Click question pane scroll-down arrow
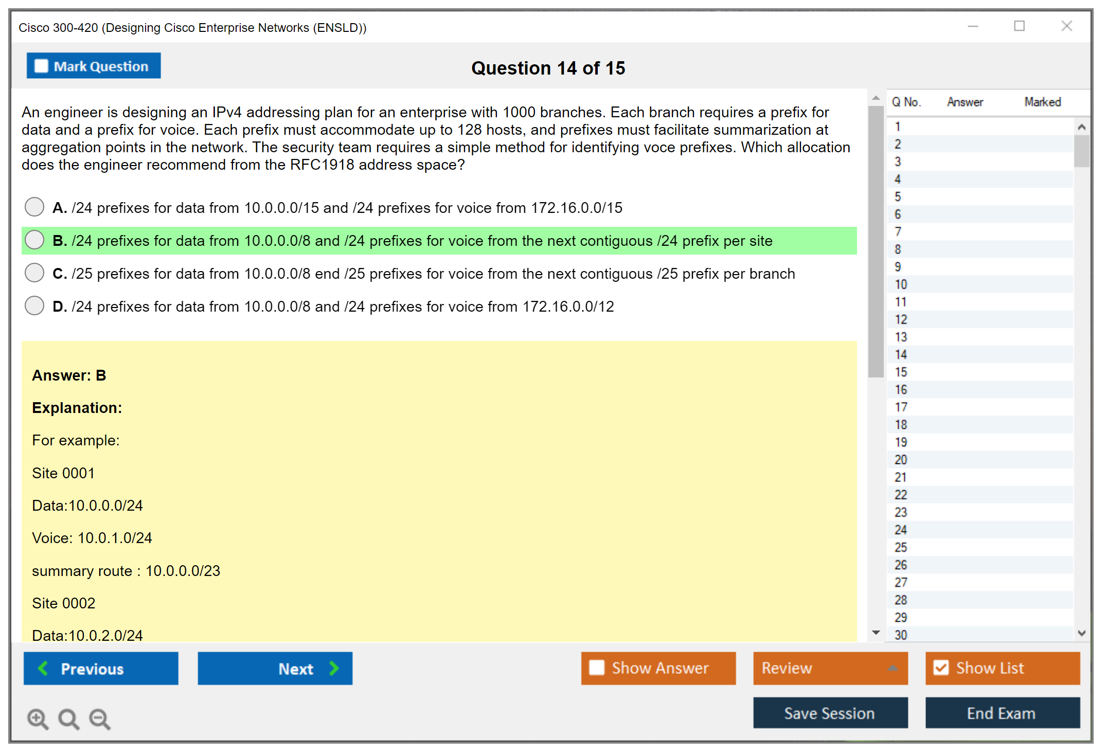This screenshot has width=1106, height=756. 876,633
